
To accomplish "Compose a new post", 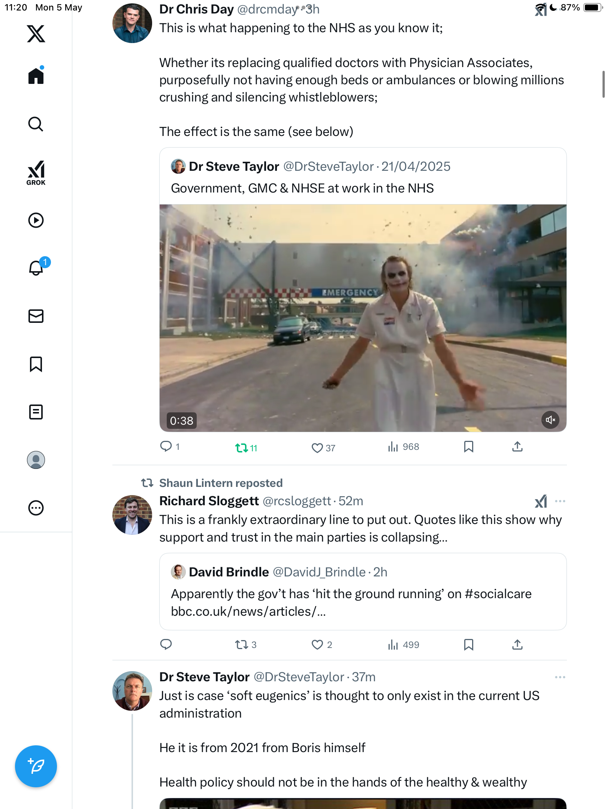I will point(36,766).
